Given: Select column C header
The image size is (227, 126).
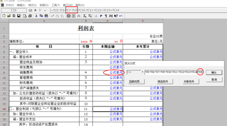Looking at the screenshot, I should [x=108, y=21].
